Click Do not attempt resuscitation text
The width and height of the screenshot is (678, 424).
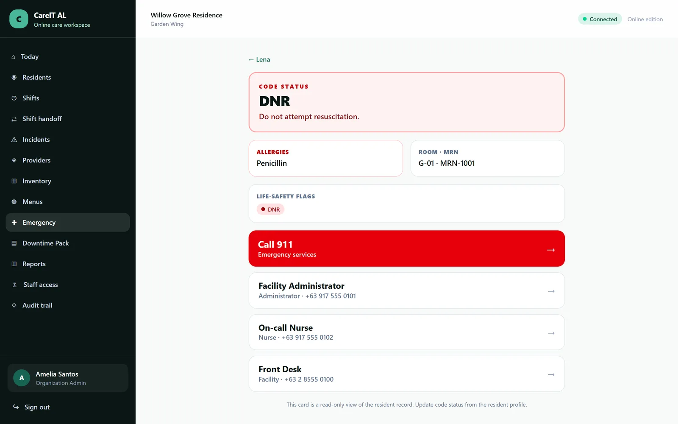click(x=309, y=117)
